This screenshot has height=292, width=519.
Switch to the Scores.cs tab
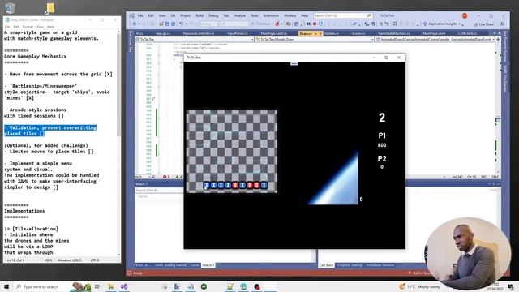pos(358,33)
